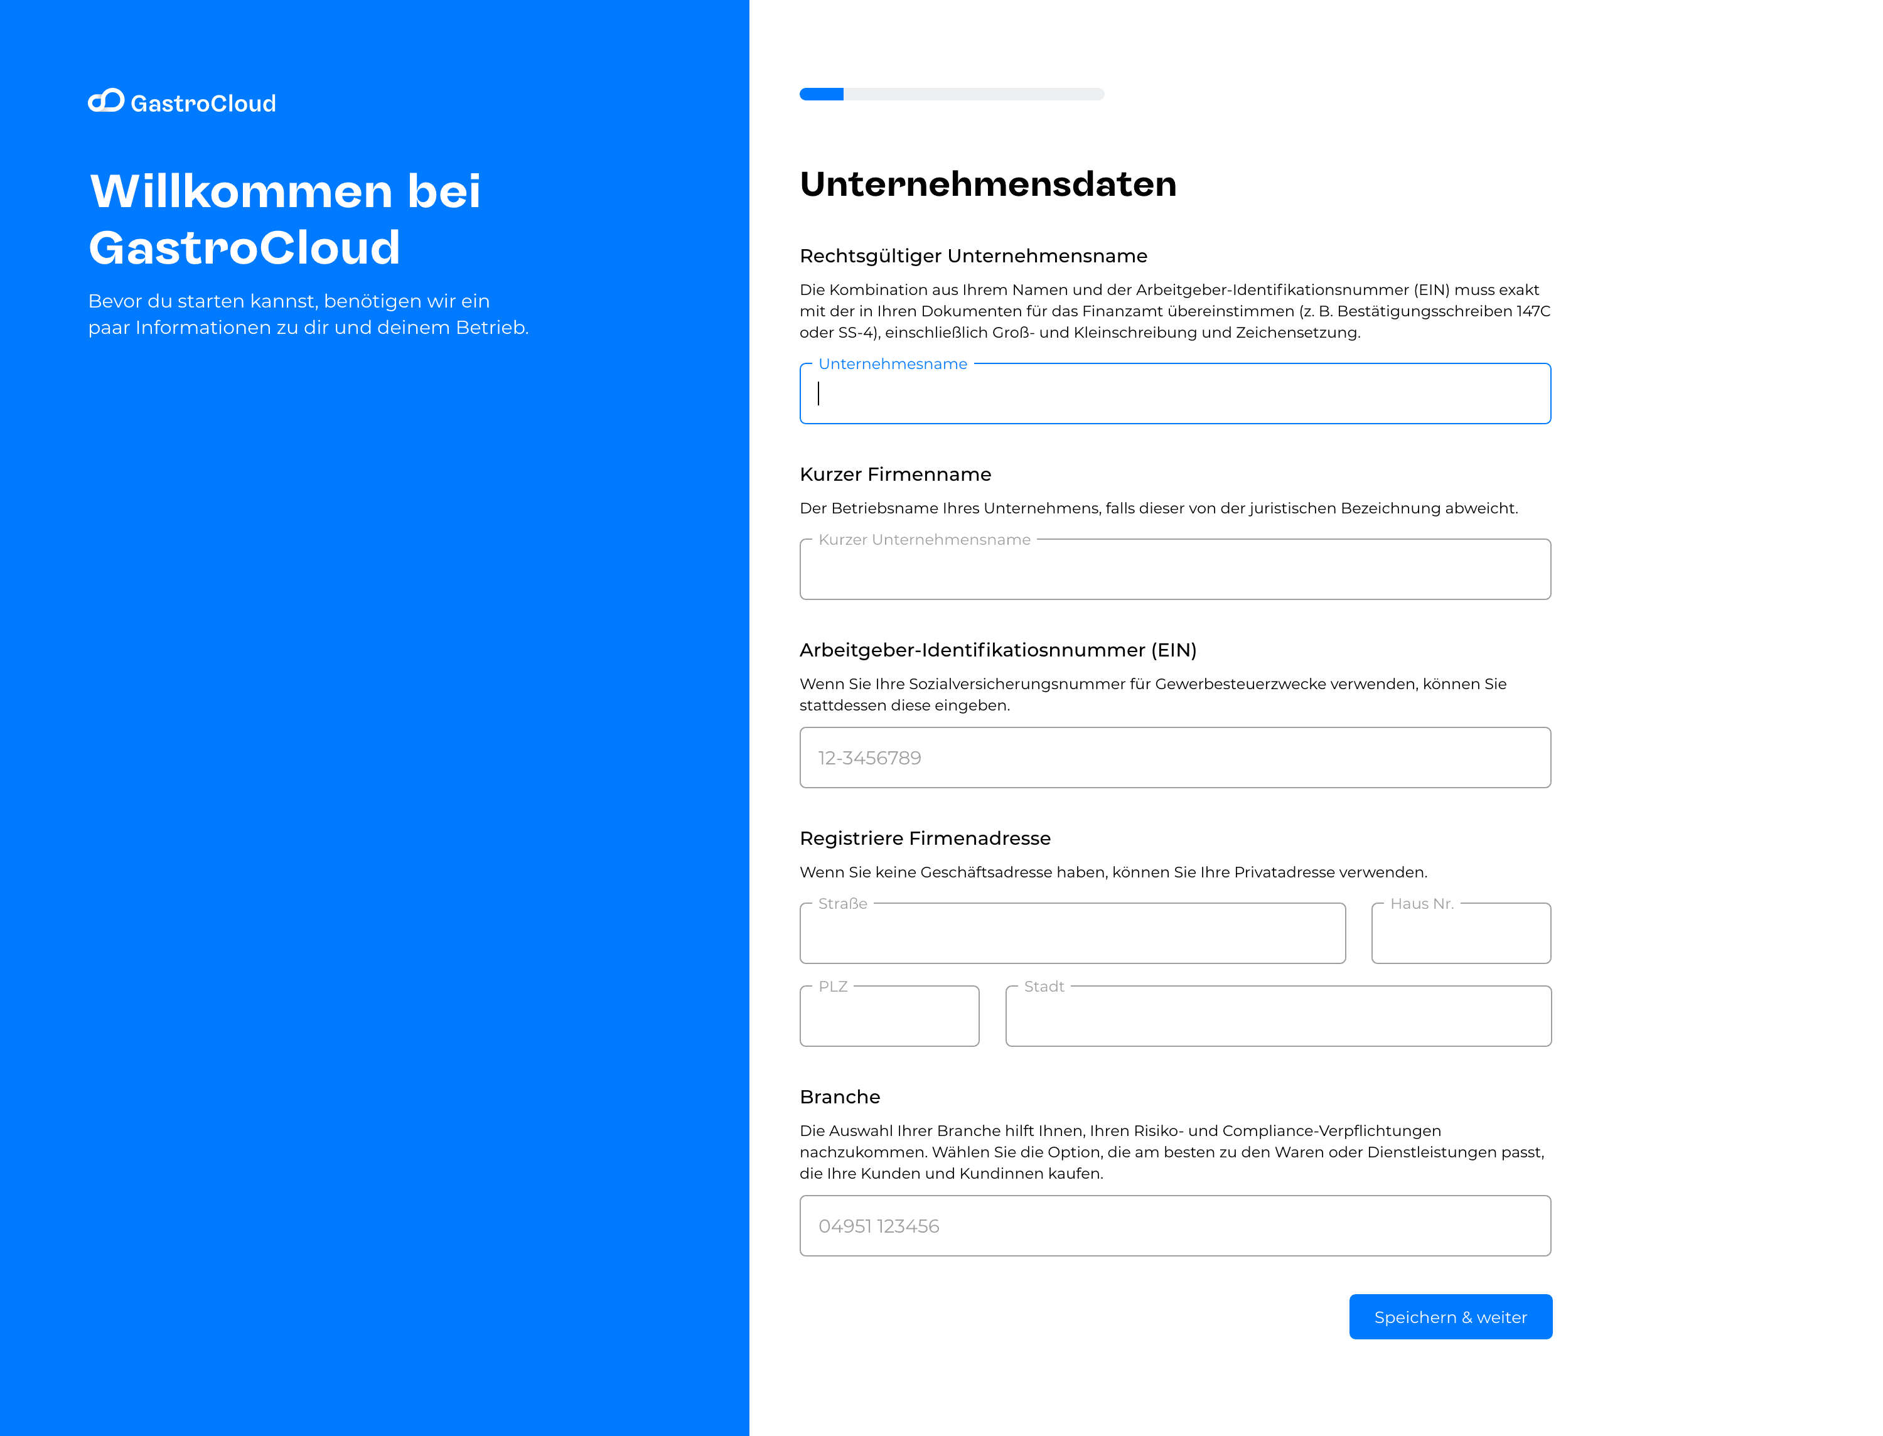The width and height of the screenshot is (1883, 1436).
Task: Click the Straße input field
Action: coord(1072,933)
